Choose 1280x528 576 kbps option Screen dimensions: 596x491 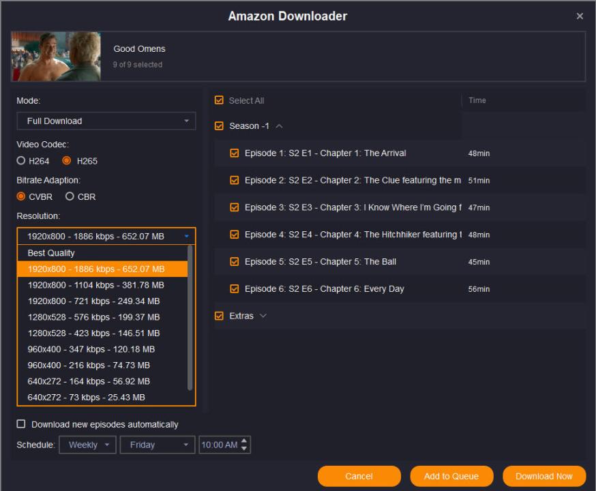click(93, 317)
